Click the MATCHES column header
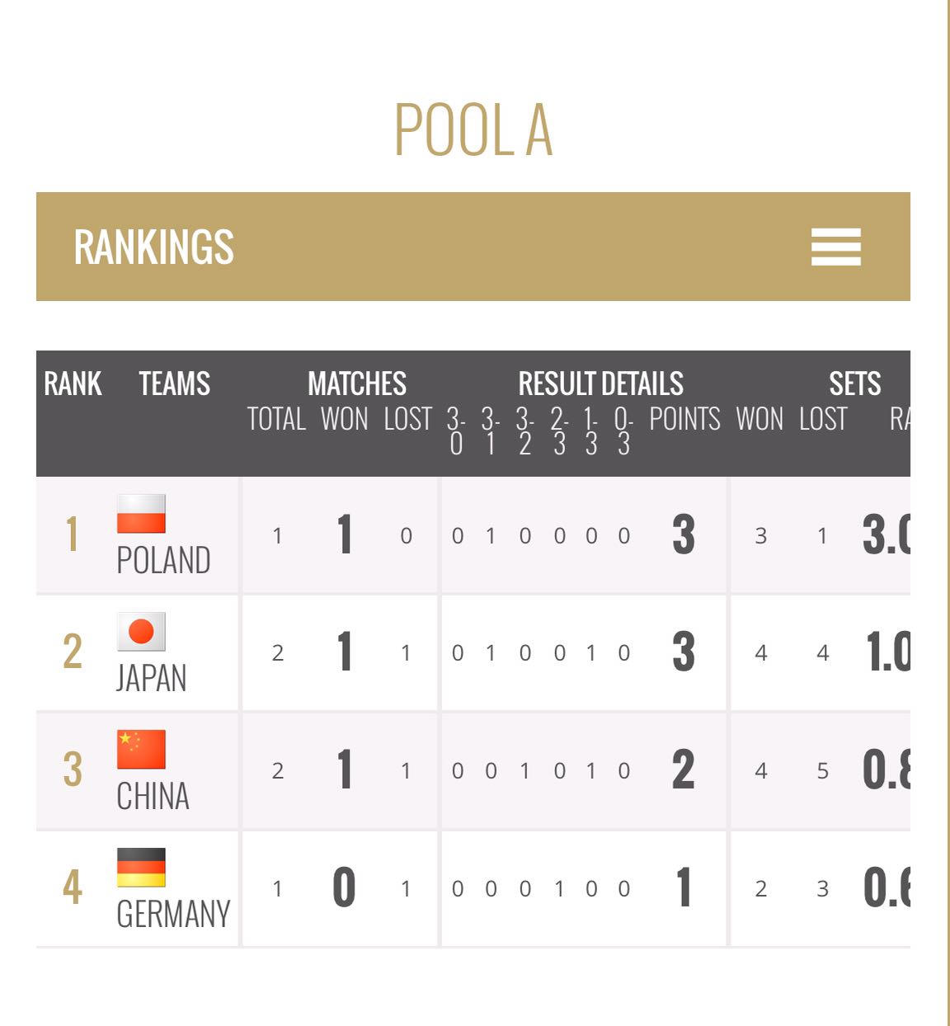The height and width of the screenshot is (1026, 950). tap(357, 384)
